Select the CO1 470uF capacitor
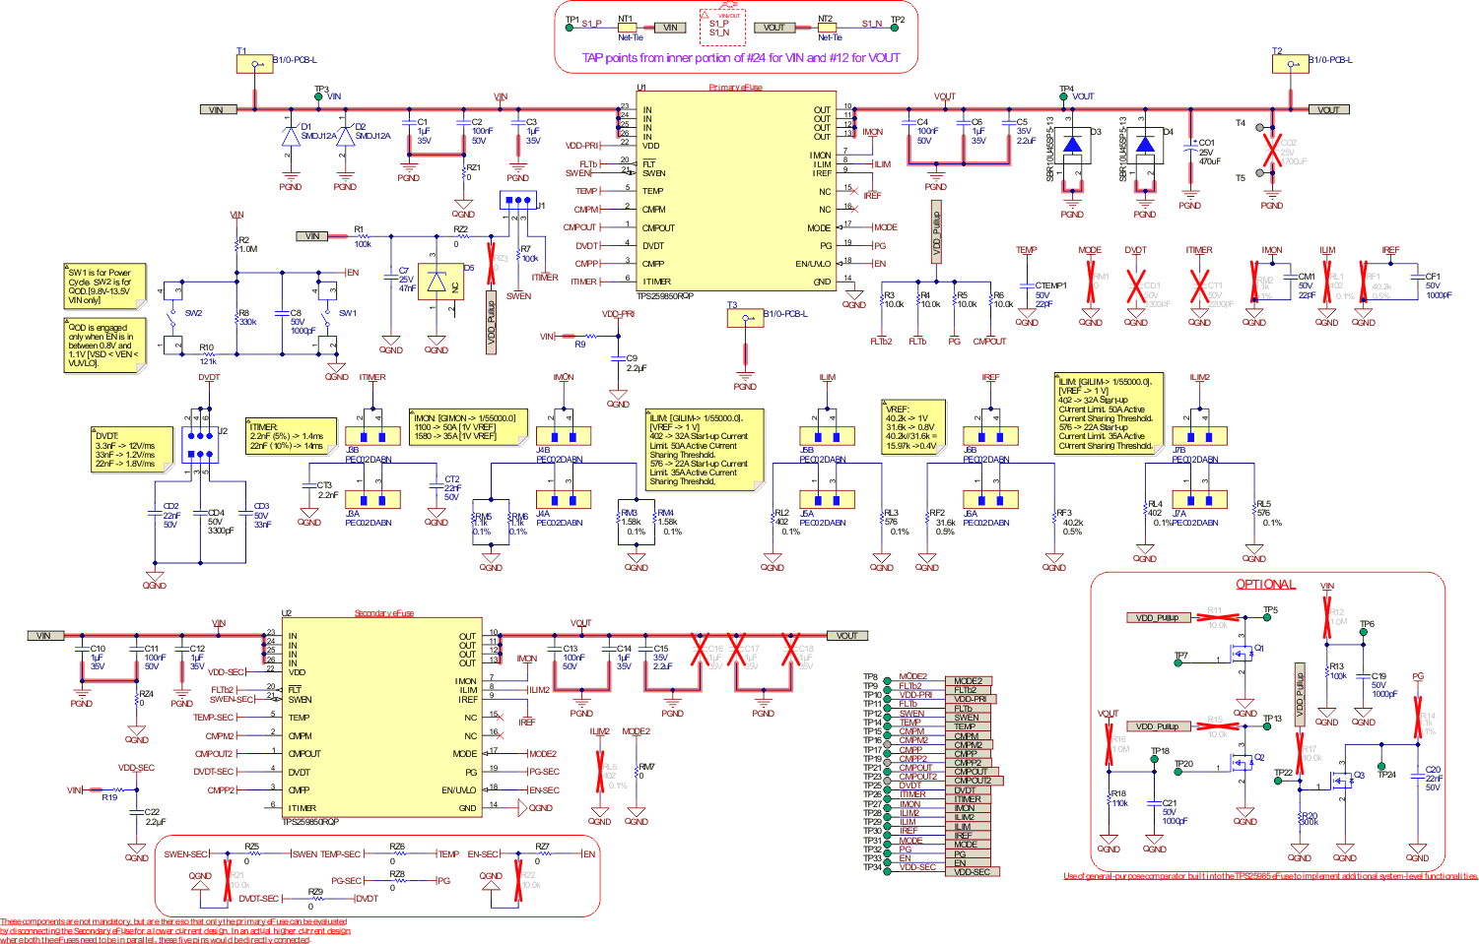This screenshot has width=1479, height=944. tap(1189, 150)
